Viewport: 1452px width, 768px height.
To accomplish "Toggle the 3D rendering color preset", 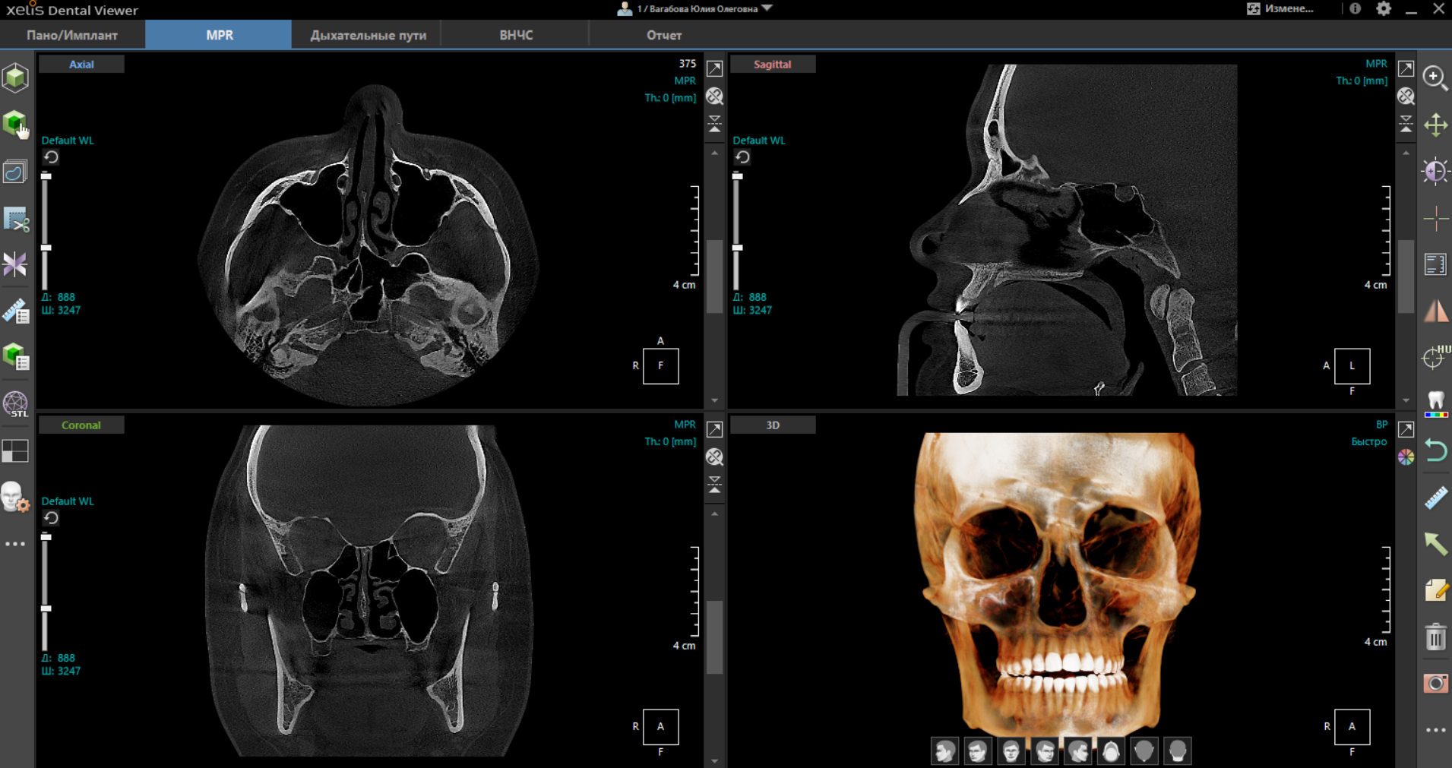I will point(1406,457).
